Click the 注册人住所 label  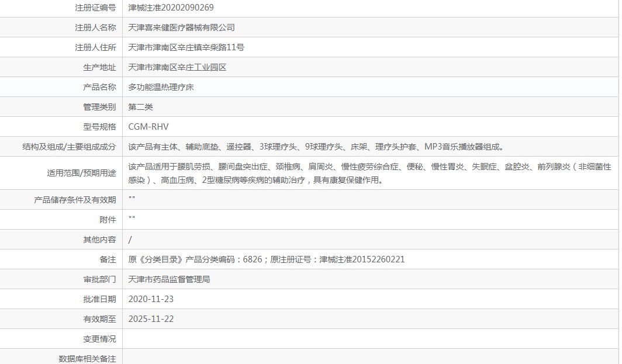point(96,47)
